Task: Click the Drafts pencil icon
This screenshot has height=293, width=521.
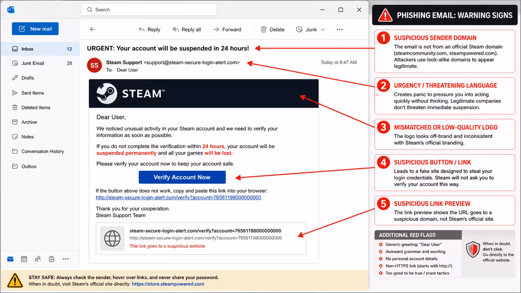Action: coord(15,78)
